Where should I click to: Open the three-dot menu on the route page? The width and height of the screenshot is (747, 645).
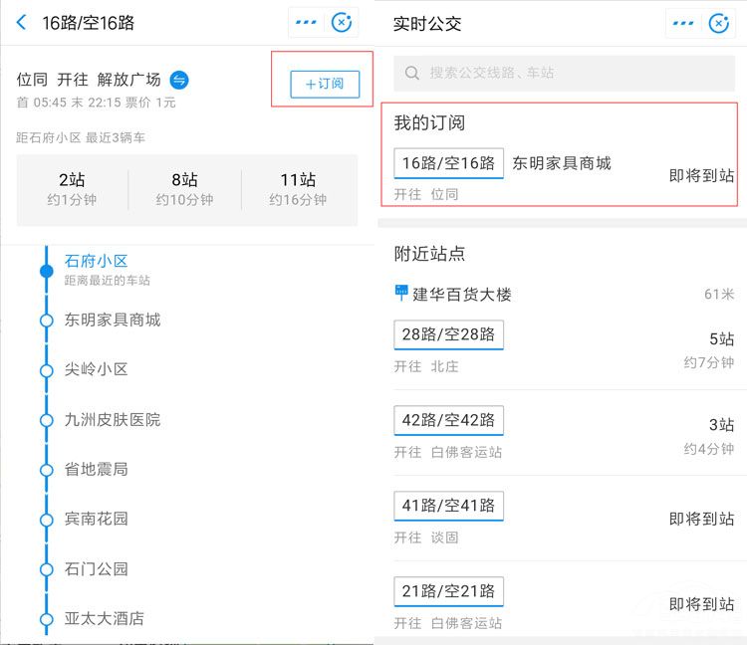306,23
